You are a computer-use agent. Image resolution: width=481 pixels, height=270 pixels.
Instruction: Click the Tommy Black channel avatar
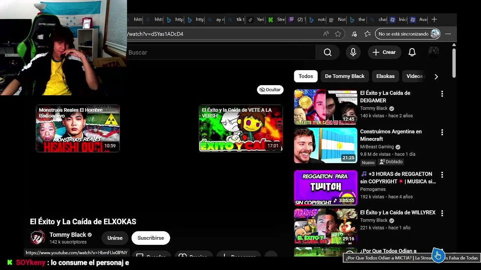point(37,238)
